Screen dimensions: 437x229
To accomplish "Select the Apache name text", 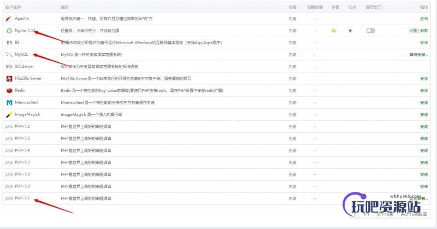I will coord(22,19).
